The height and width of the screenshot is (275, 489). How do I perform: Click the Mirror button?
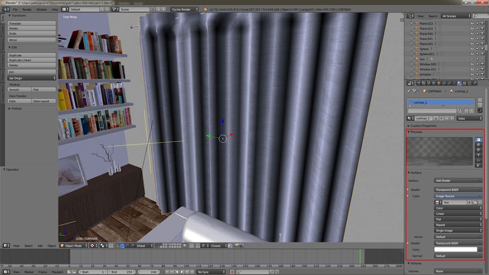pyautogui.click(x=32, y=40)
